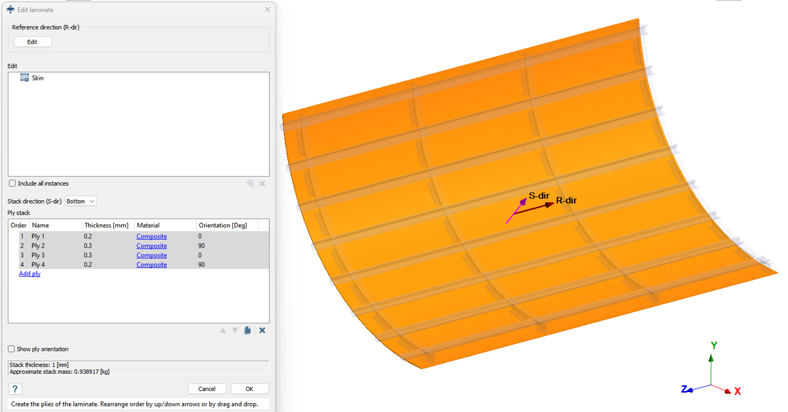Click the move ply up arrow
The width and height of the screenshot is (788, 412).
coord(223,330)
